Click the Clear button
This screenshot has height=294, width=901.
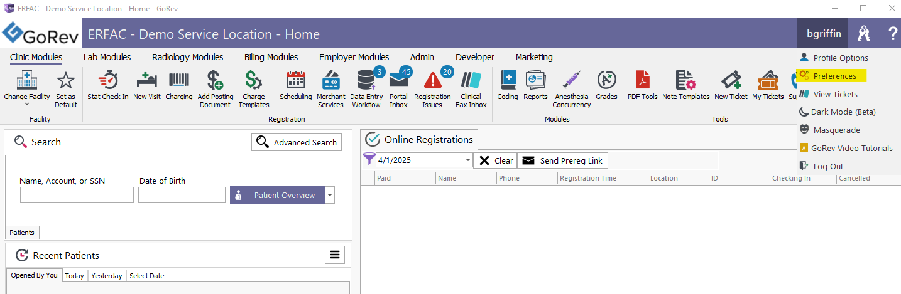point(495,160)
